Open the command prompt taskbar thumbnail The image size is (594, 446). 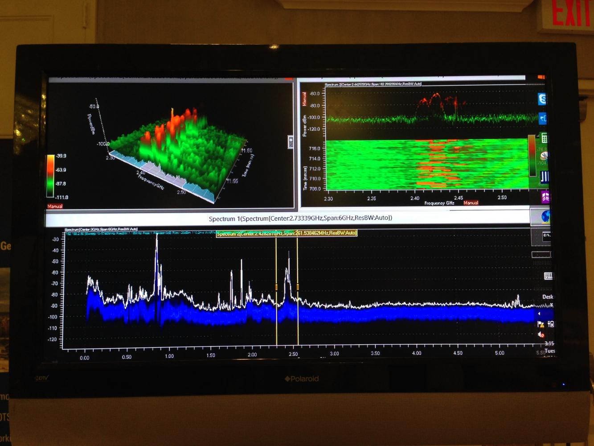pyautogui.click(x=546, y=235)
